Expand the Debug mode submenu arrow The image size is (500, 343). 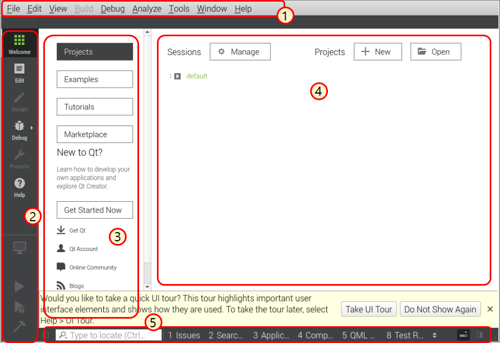click(31, 128)
